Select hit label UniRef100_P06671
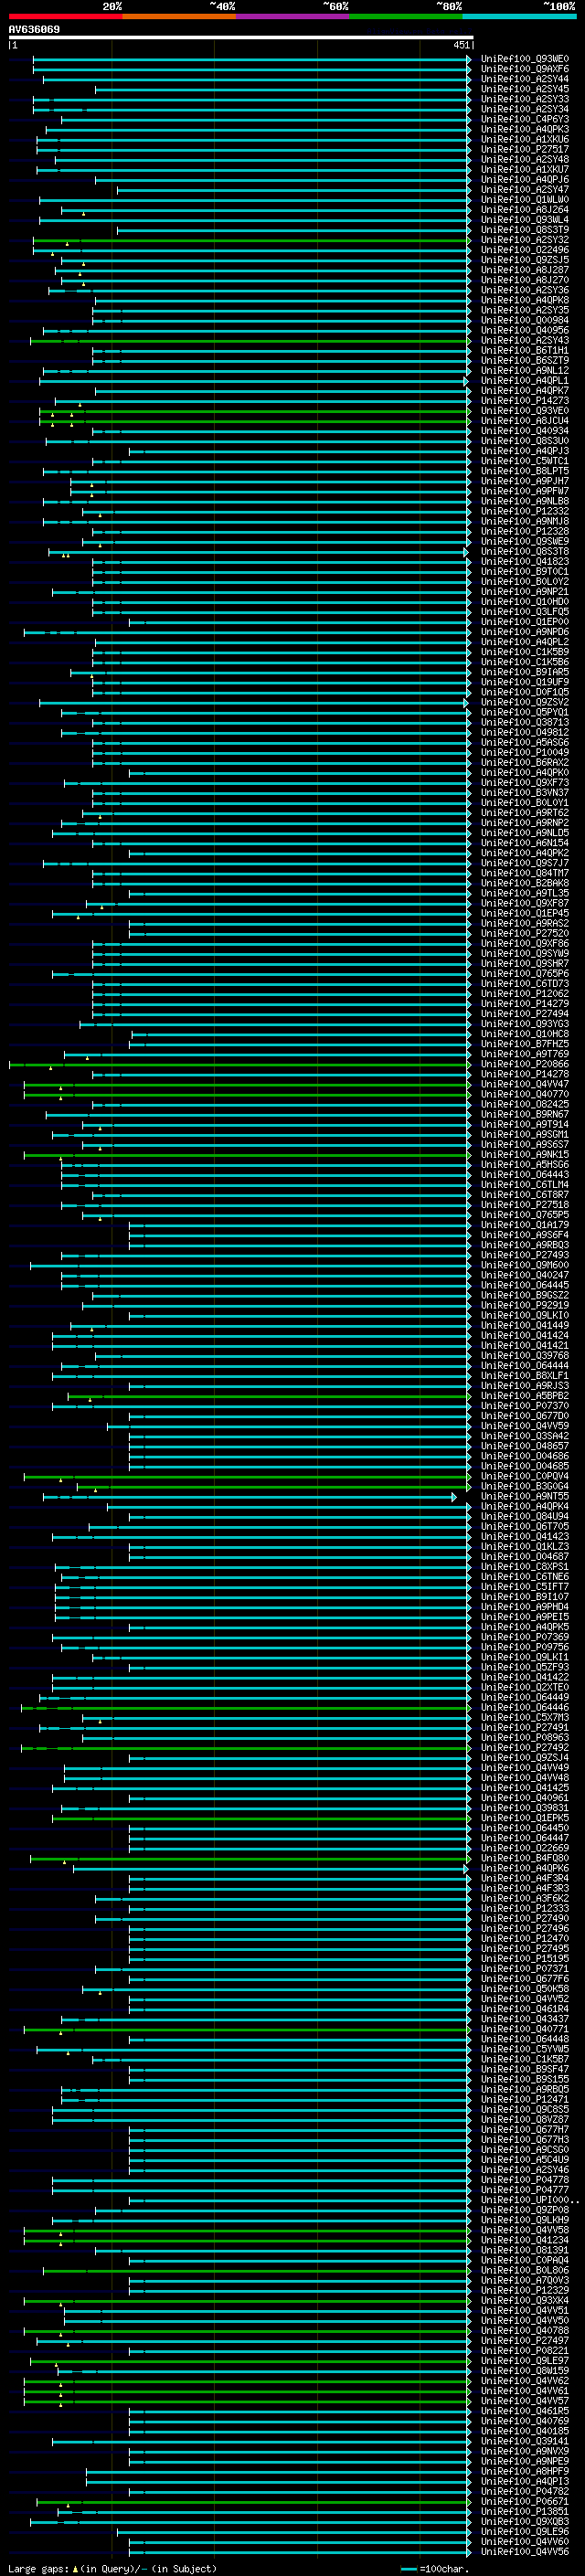 tap(525, 2501)
